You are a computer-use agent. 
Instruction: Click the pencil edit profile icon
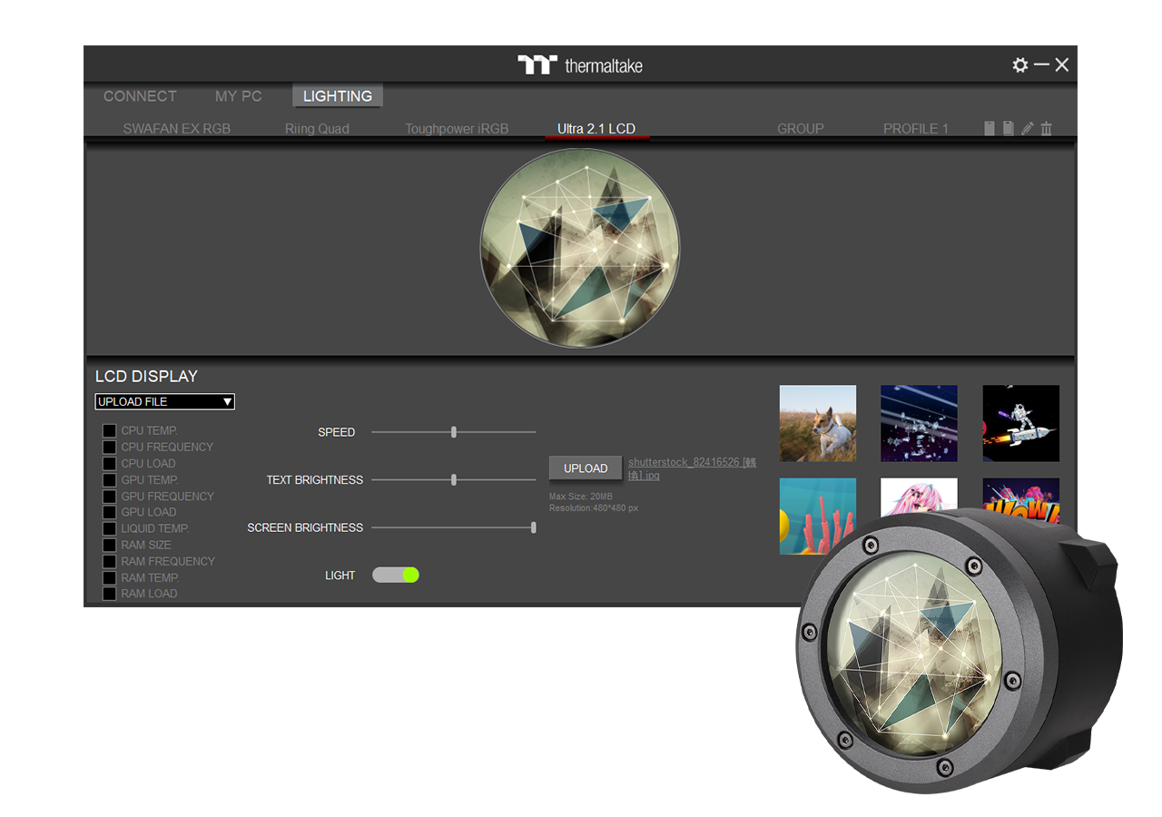tap(1027, 129)
